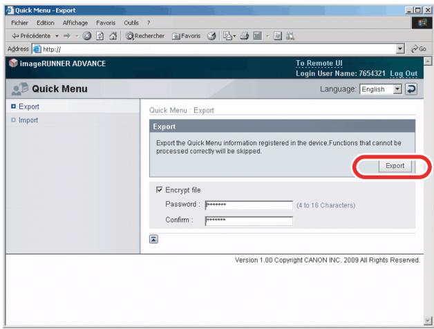Viewport: 434px width, 329px height.
Task: Click the scrollbar up arrow
Action: [428, 61]
